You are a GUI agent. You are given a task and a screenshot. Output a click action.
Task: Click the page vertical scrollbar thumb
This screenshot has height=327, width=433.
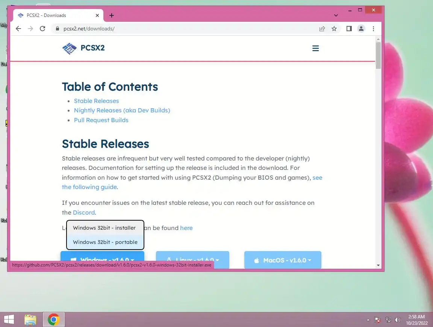tap(378, 55)
